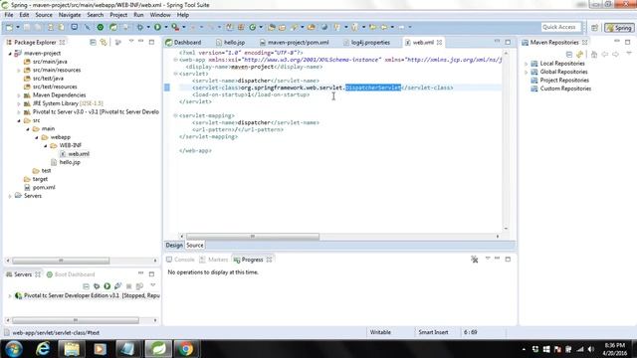Open the Boot Dashboard green power icon
The width and height of the screenshot is (637, 358).
tap(100, 27)
